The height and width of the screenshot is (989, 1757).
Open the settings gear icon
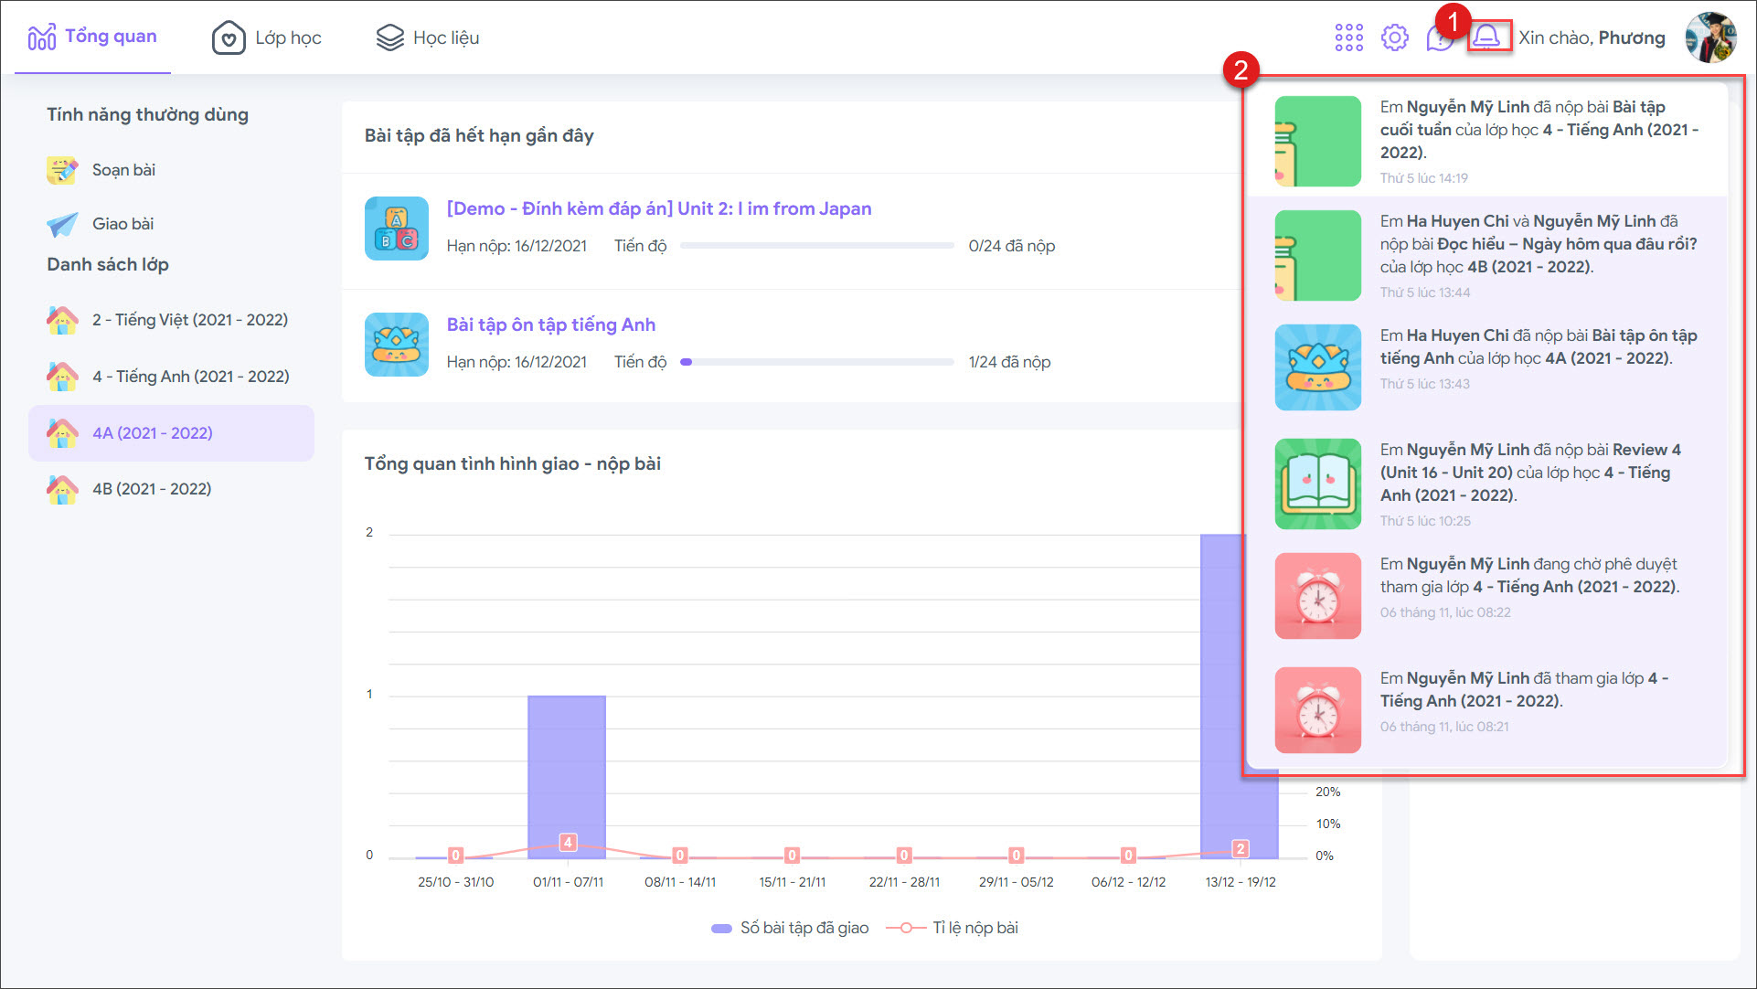point(1394,37)
